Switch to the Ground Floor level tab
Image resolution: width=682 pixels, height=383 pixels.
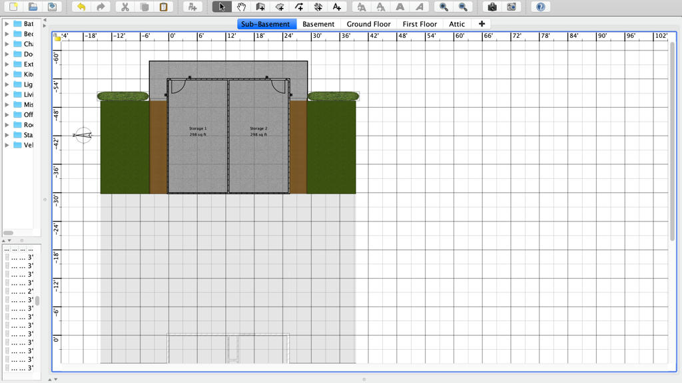pos(368,24)
